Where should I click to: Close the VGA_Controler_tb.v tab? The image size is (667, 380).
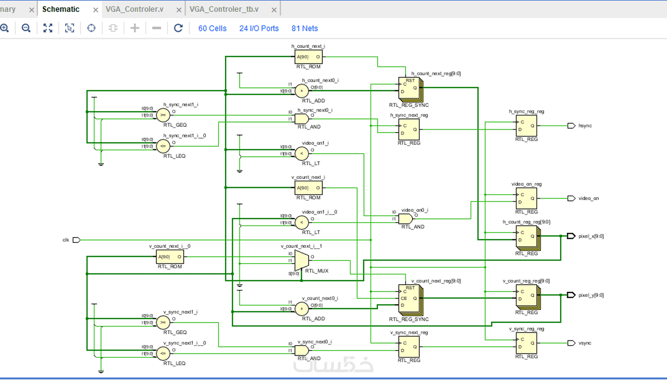click(x=274, y=10)
